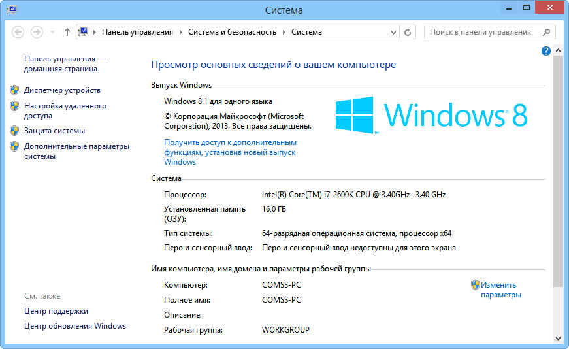The image size is (569, 349).
Task: Open help with the blue question mark icon
Action: 546,51
